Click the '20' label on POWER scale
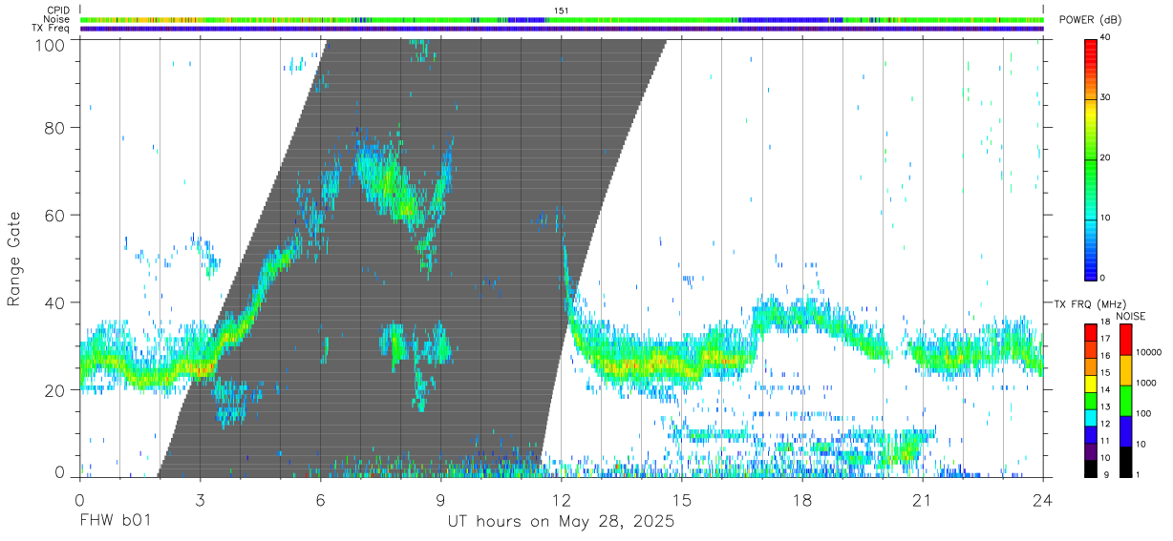 click(x=1104, y=158)
